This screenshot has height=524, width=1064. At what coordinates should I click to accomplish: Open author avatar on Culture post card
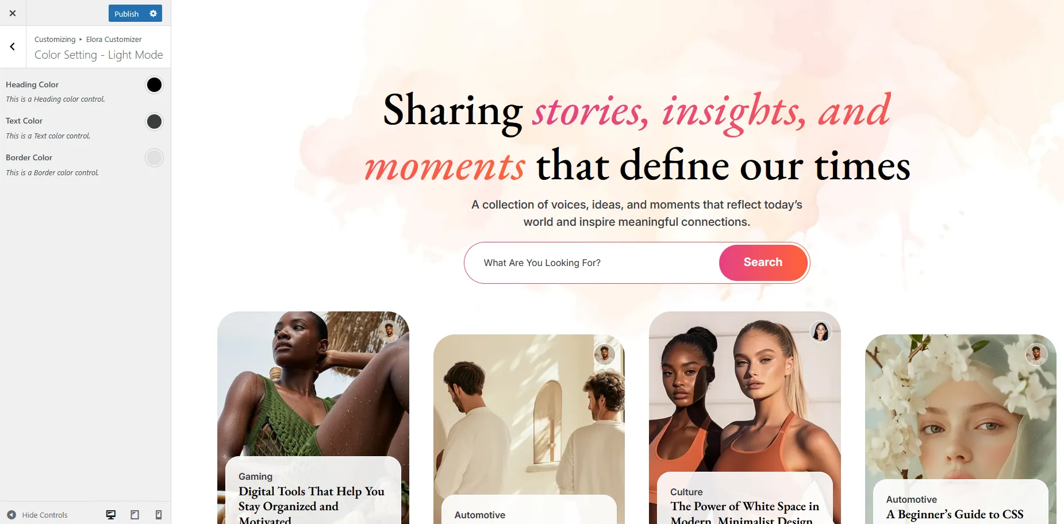point(820,332)
